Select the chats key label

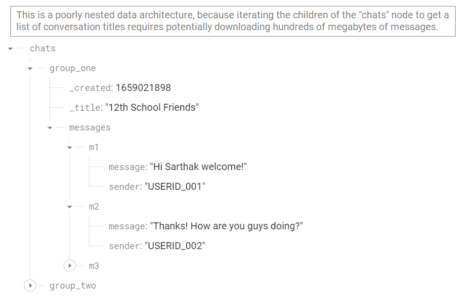[42, 48]
